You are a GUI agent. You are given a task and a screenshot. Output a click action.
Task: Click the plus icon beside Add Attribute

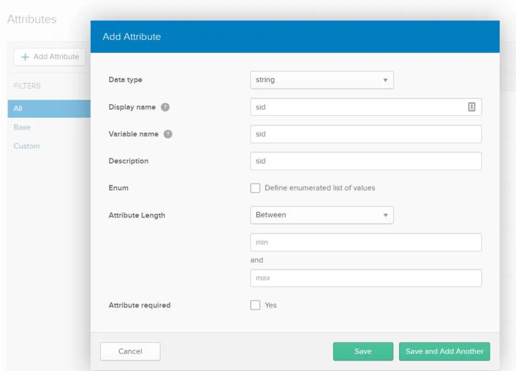pos(25,57)
